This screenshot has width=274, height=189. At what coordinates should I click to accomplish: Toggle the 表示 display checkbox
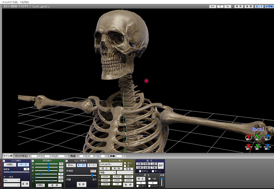(125, 163)
